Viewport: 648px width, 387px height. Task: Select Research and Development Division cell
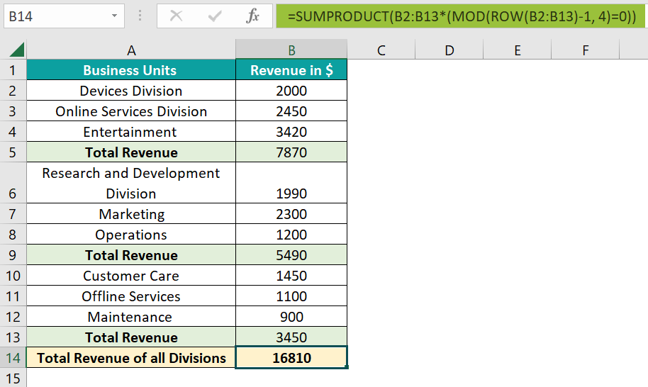(131, 183)
